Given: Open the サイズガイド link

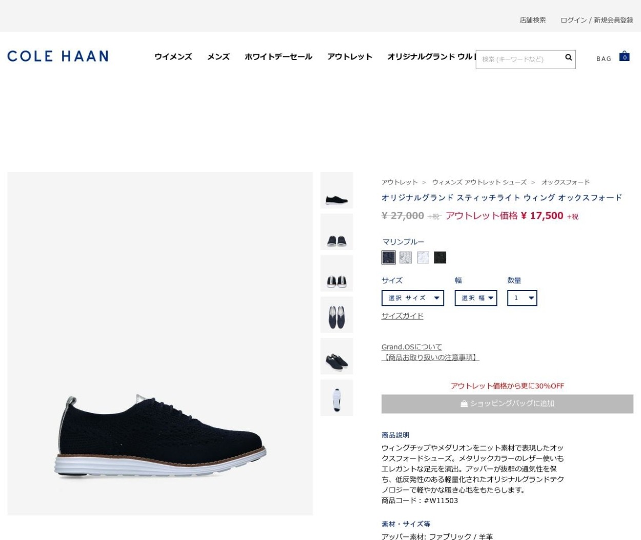Looking at the screenshot, I should [x=403, y=316].
